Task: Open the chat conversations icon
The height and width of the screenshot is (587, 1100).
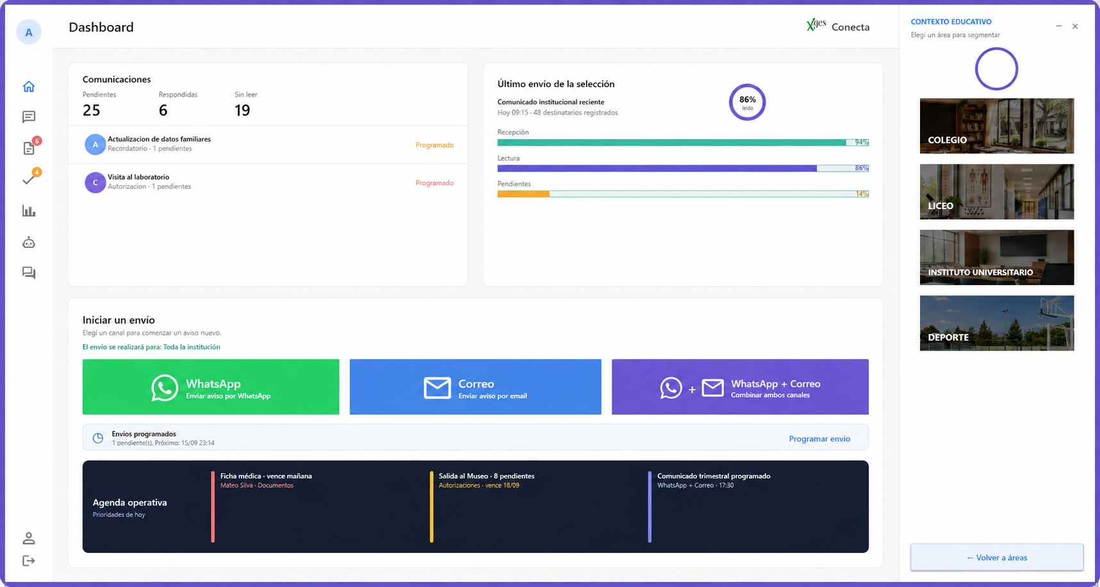Action: tap(29, 273)
